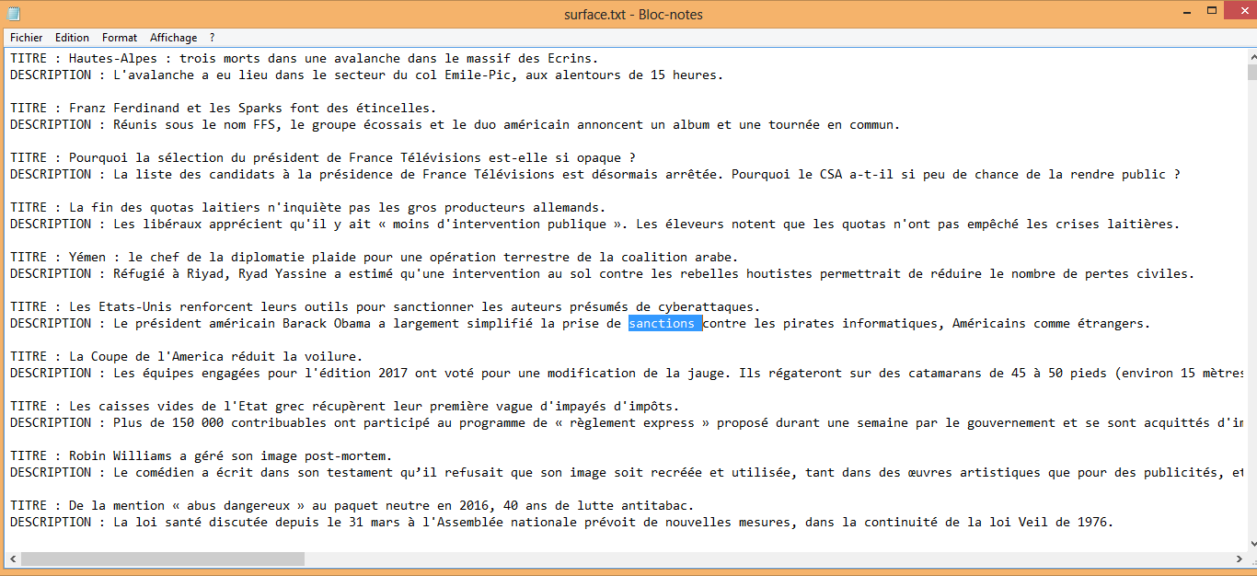Click the surface.txt window title bar
Screen dimensions: 1257x576
tap(633, 14)
